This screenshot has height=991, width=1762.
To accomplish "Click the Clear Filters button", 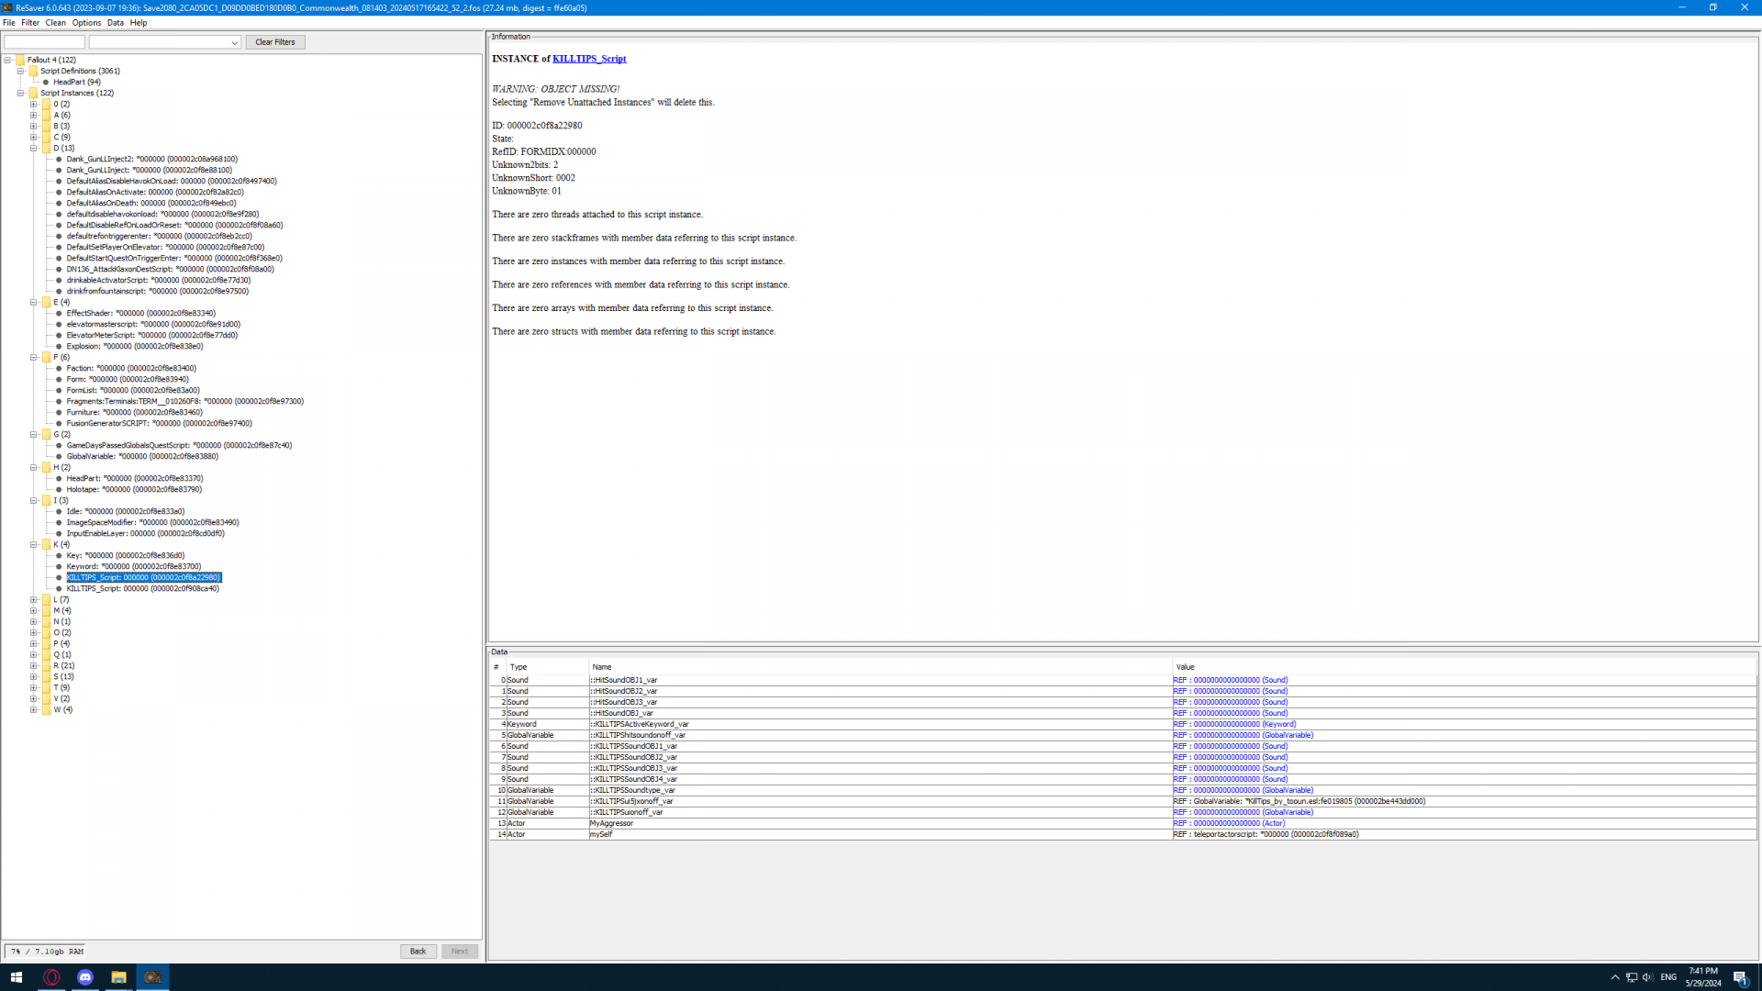I will [274, 42].
